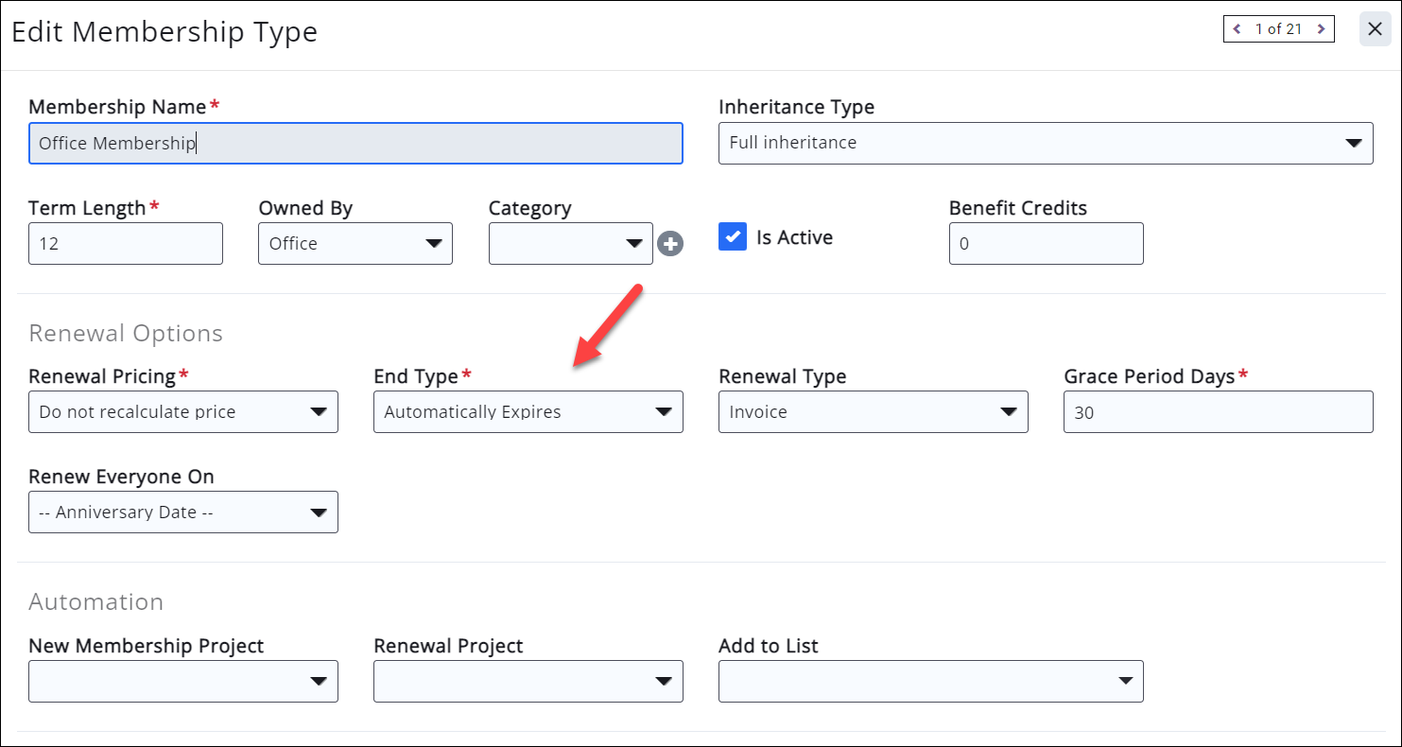Click the Grace Period Days field
Screen dimensions: 1402x747
pos(1218,412)
